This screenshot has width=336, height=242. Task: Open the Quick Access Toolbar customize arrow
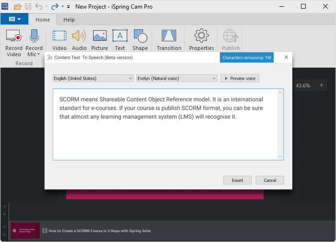point(68,7)
